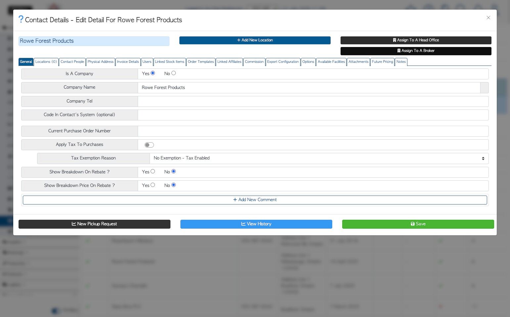Click the contact name field at top
Image resolution: width=510 pixels, height=317 pixels.
94,41
